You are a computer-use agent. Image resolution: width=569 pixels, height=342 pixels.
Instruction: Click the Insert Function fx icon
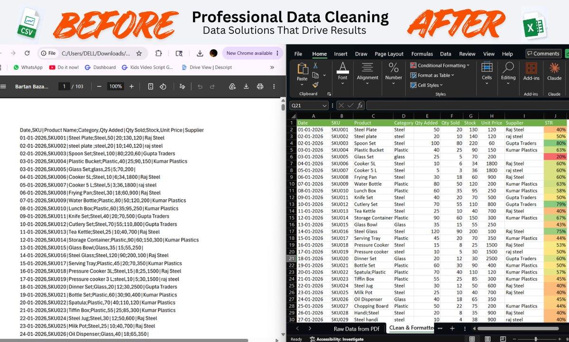pyautogui.click(x=360, y=105)
